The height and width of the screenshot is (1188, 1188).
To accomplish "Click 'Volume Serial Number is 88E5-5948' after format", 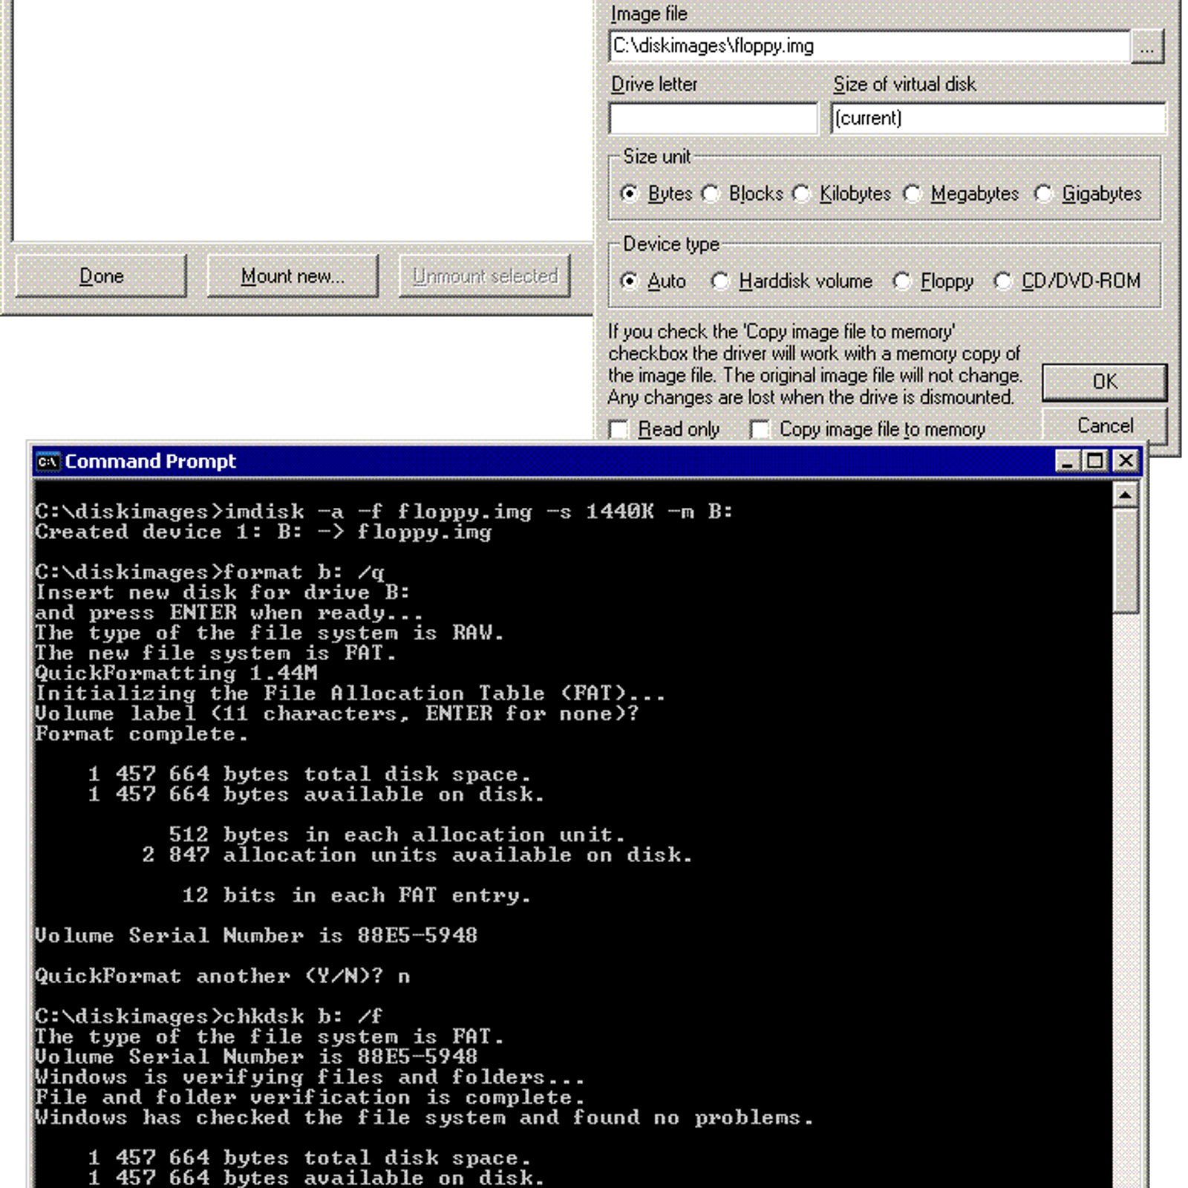I will [256, 936].
